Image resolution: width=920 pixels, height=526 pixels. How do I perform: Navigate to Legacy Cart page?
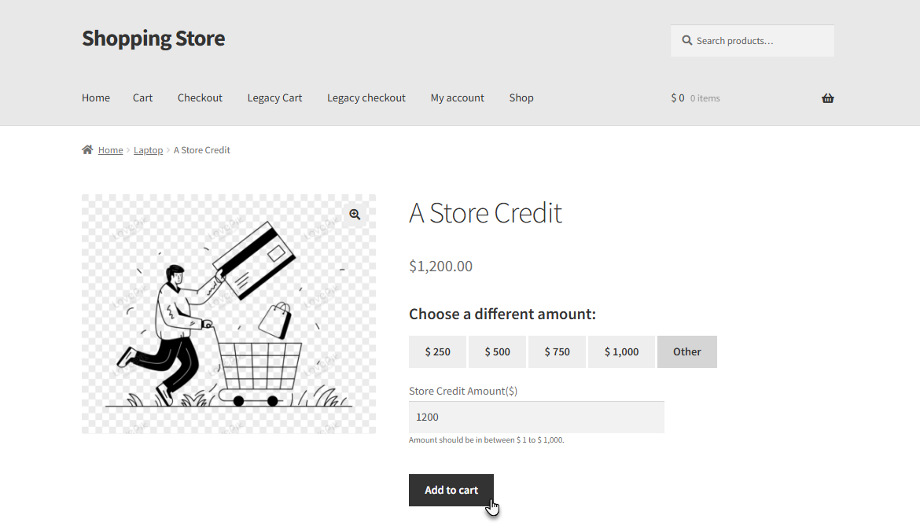(274, 98)
